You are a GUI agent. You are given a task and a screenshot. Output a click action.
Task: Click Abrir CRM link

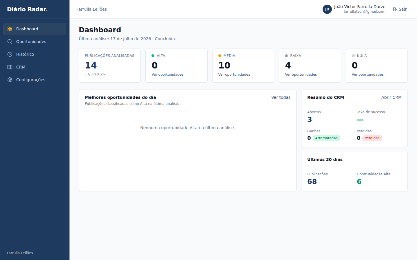pyautogui.click(x=392, y=97)
